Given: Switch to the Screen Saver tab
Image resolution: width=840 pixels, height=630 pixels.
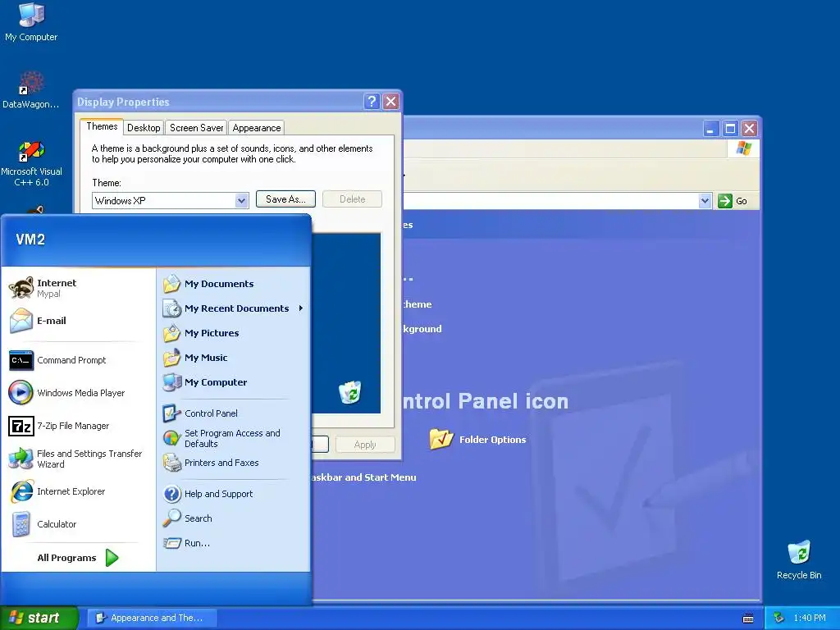Looking at the screenshot, I should (197, 128).
